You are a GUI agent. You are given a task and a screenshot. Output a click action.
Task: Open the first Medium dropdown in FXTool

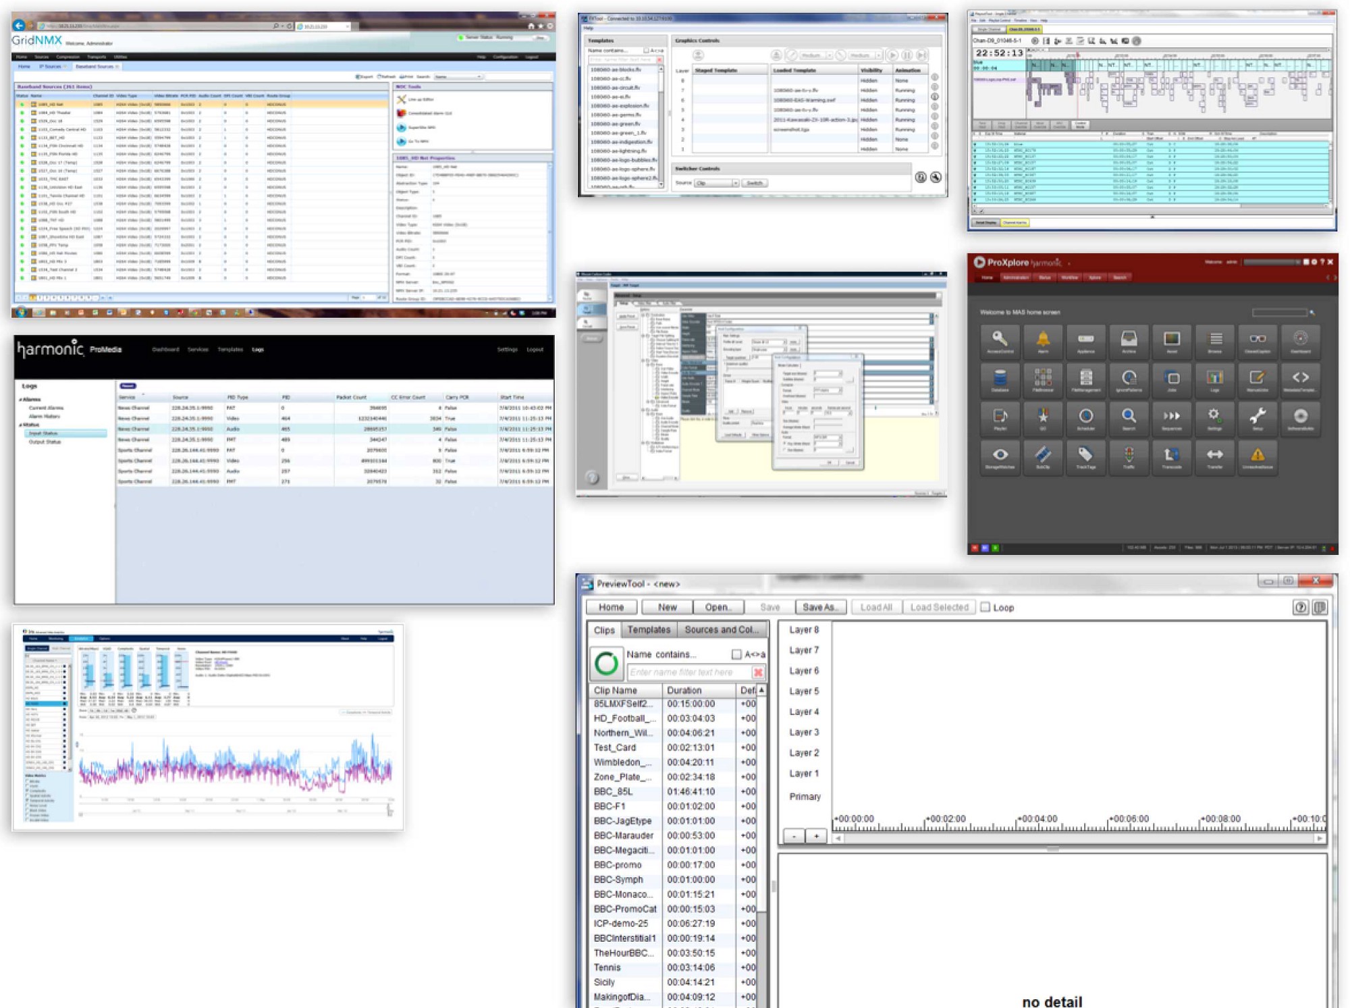[817, 55]
